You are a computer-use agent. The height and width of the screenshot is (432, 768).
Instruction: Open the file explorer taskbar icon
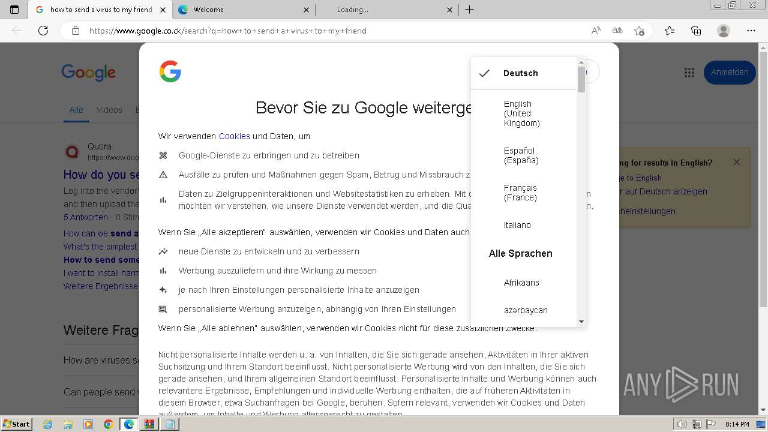(x=68, y=424)
